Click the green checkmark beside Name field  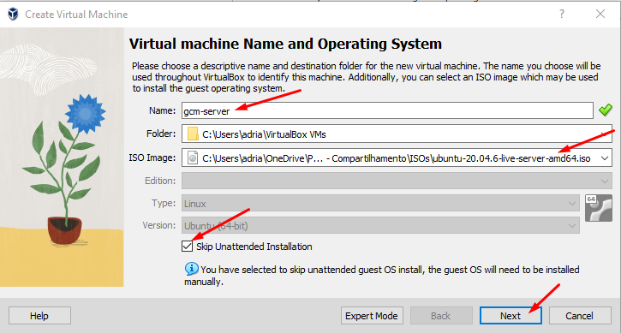(x=606, y=110)
